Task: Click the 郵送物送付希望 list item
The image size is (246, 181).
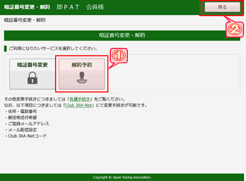Action: click(x=22, y=117)
